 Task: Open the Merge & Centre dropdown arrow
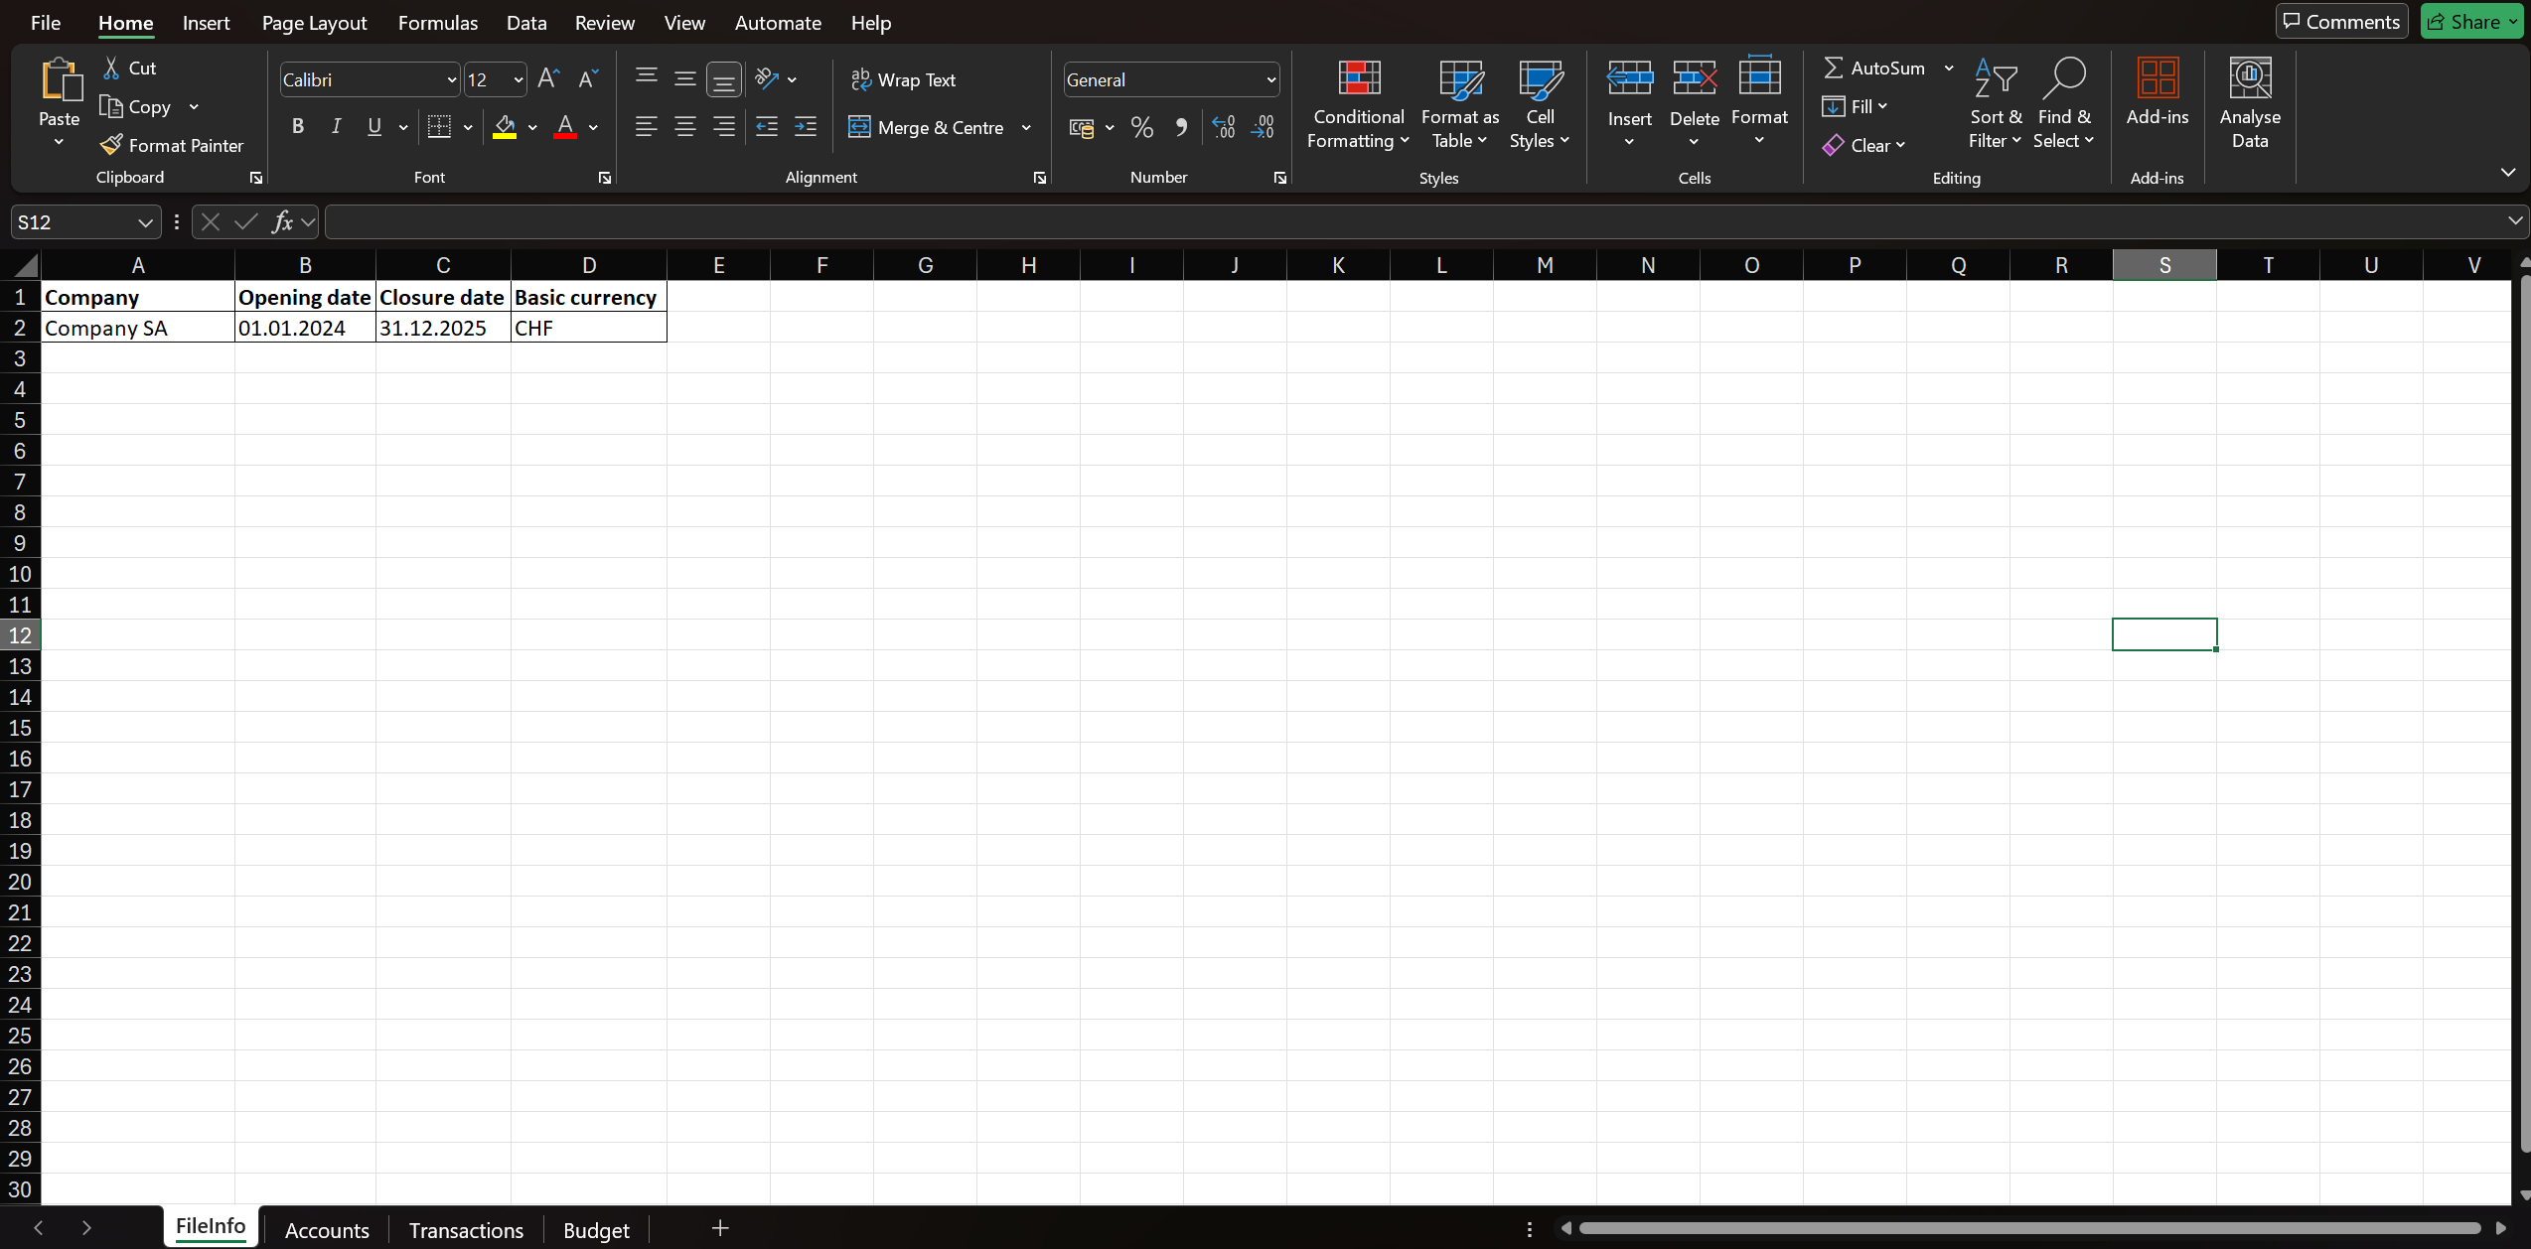[x=1026, y=127]
